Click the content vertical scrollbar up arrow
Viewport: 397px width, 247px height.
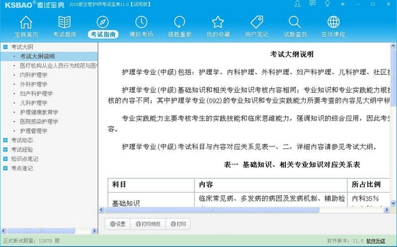(x=393, y=46)
